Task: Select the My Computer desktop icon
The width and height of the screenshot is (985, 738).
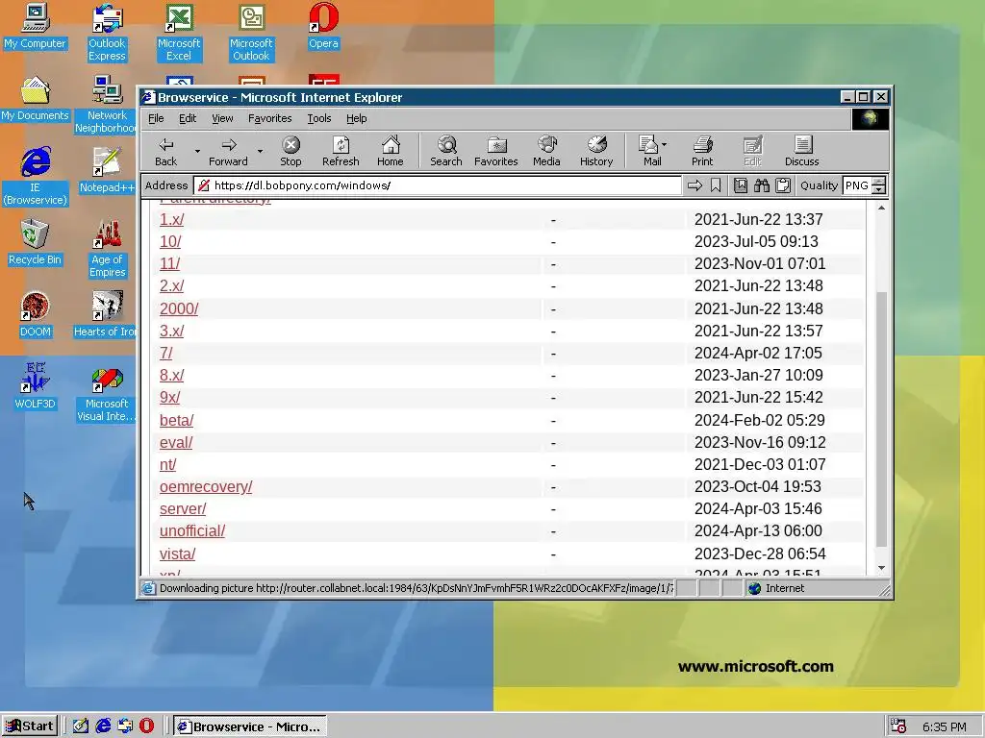Action: [x=36, y=26]
